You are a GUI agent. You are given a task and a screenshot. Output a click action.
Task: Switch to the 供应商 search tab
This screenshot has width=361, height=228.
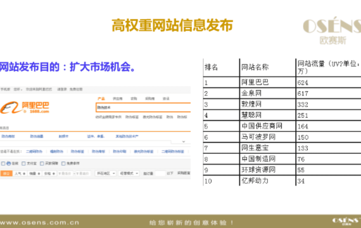(117, 99)
